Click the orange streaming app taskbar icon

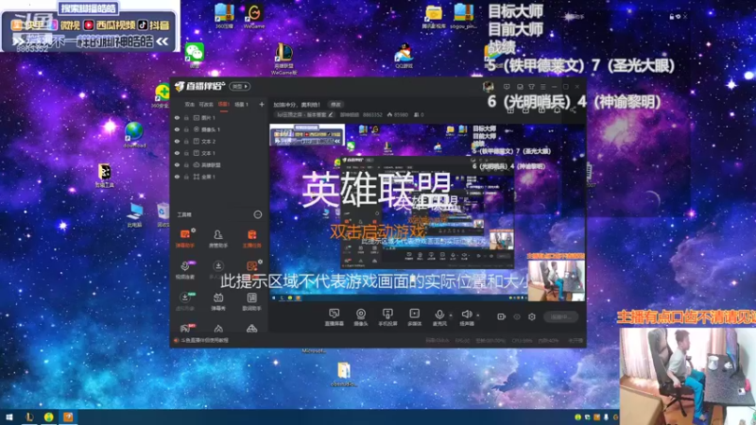(x=68, y=417)
